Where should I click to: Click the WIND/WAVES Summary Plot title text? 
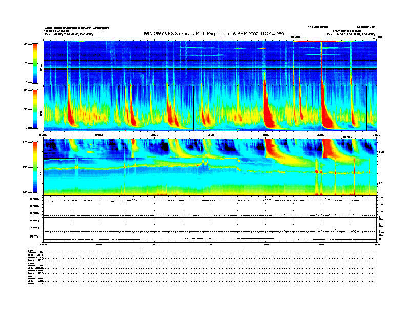pos(214,34)
